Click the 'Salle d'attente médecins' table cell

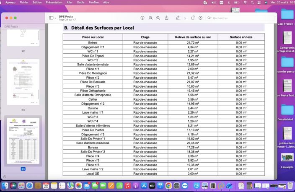pos(93,143)
